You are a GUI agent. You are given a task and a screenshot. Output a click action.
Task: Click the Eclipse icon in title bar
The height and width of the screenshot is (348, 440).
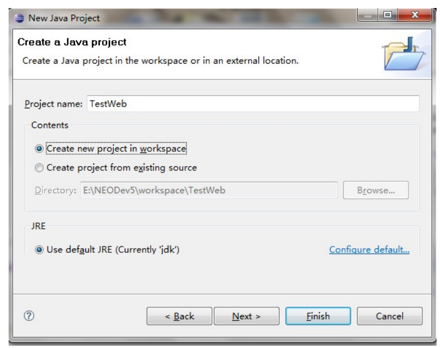(x=19, y=18)
